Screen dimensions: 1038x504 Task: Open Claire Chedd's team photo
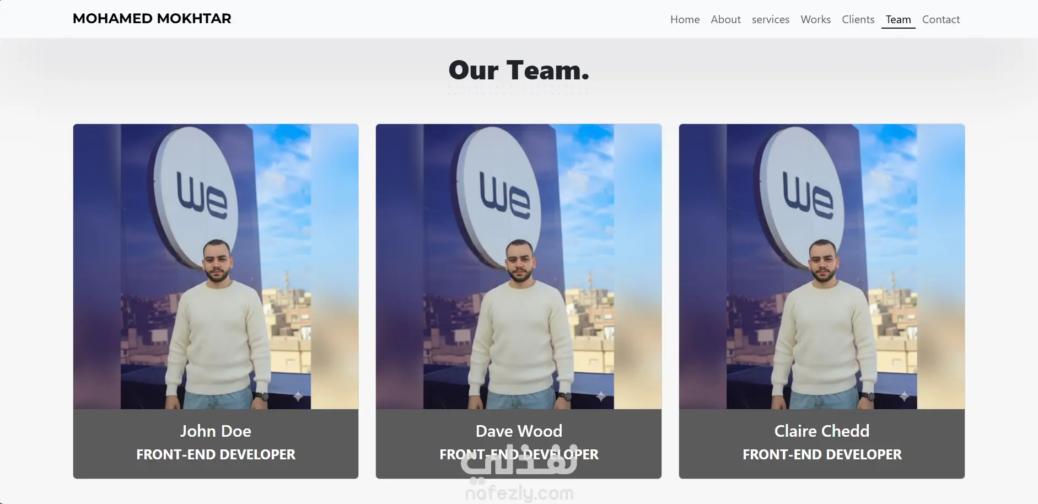click(822, 266)
